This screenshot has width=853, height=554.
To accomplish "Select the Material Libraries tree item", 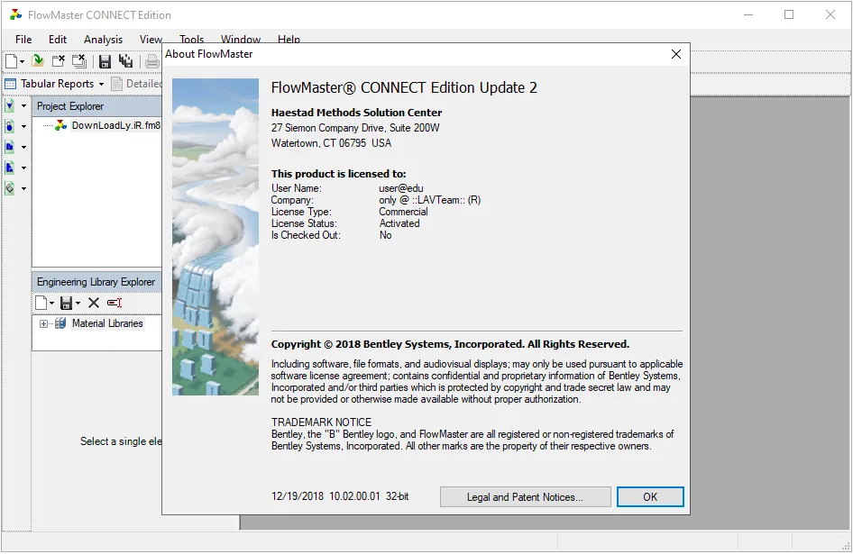I will point(107,323).
